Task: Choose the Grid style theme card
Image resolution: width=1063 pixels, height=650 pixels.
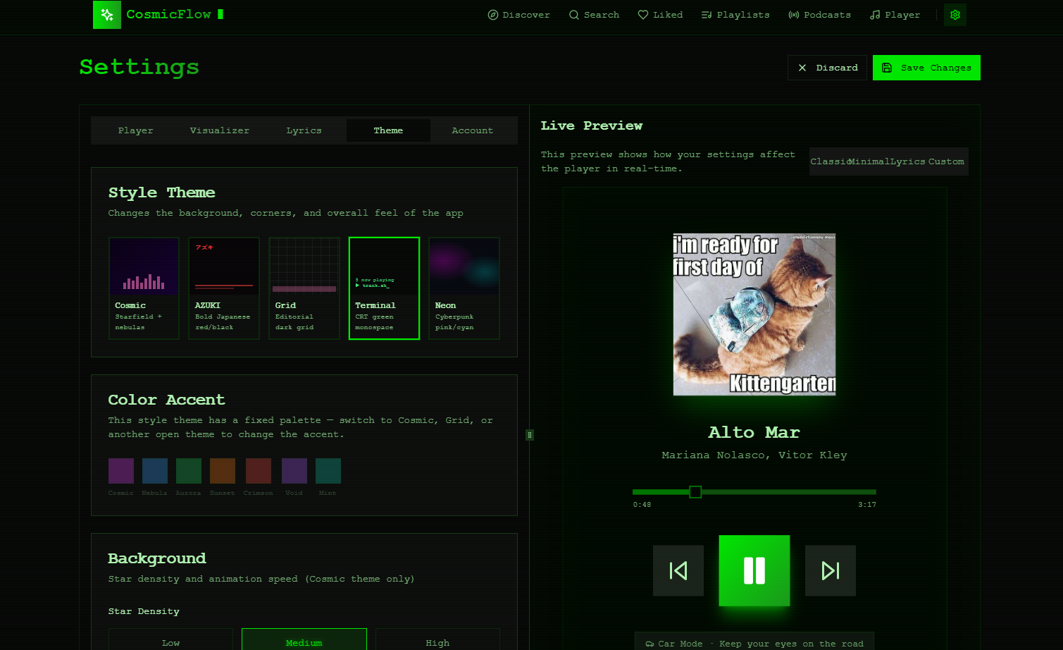Action: pyautogui.click(x=304, y=288)
